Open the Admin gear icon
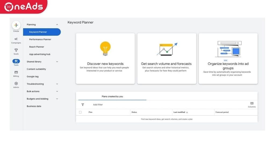Viewport: 275px width, 144px height. (16, 84)
